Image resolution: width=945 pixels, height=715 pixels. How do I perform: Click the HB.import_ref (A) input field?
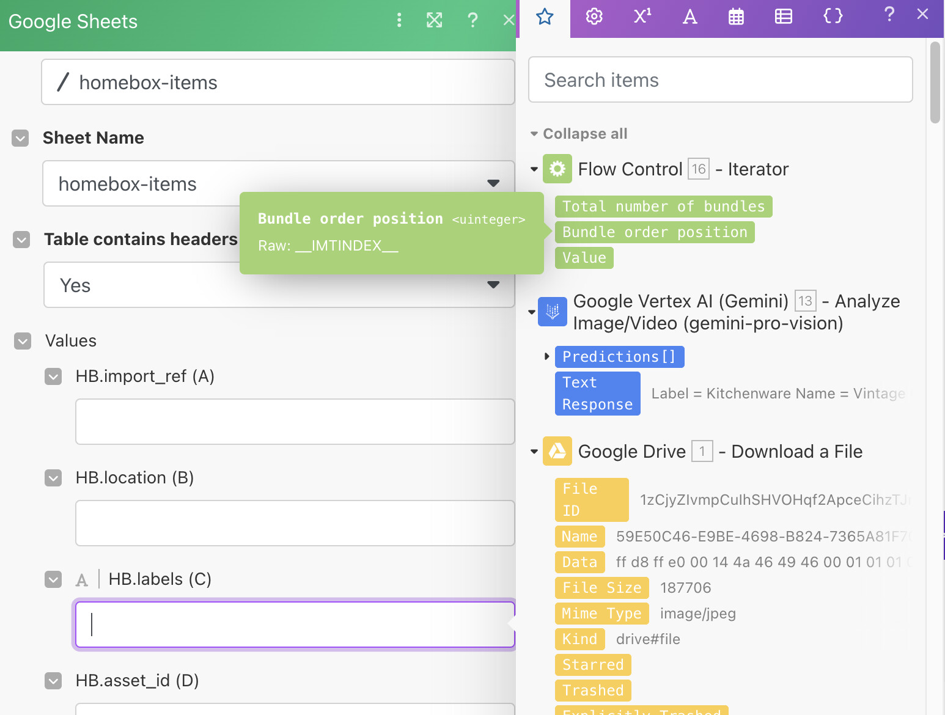click(x=295, y=422)
